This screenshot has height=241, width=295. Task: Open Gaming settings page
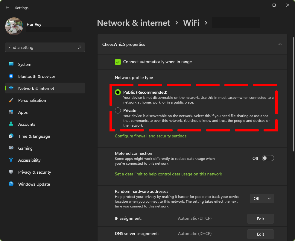point(45,148)
